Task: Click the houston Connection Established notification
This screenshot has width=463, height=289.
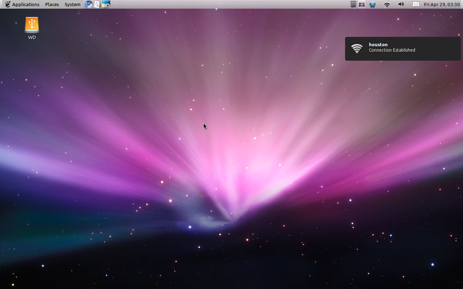Action: pos(403,49)
